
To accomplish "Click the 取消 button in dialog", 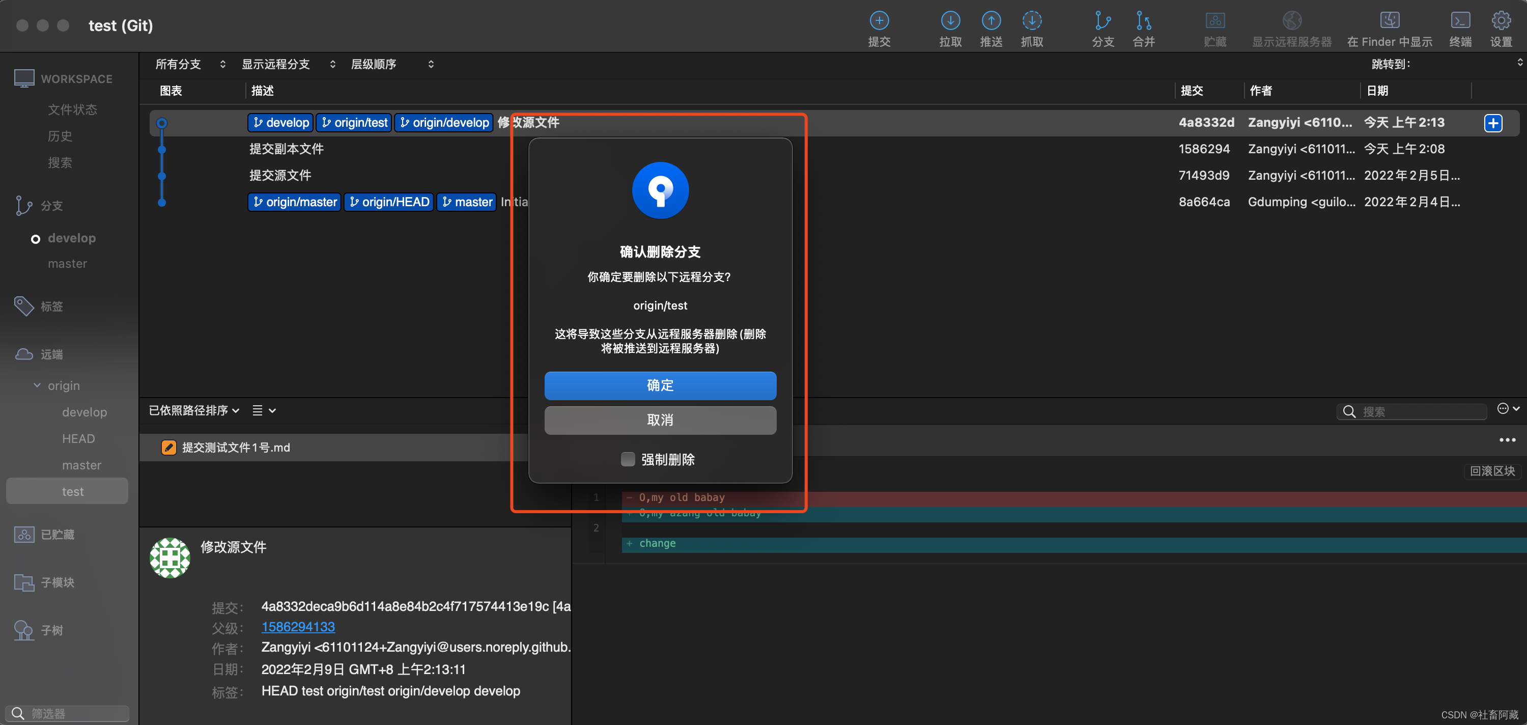I will click(x=660, y=421).
